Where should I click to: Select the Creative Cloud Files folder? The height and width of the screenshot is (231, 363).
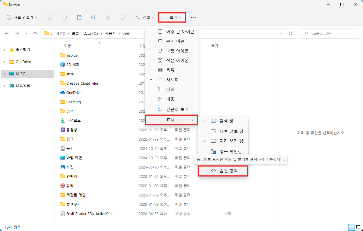click(x=82, y=83)
